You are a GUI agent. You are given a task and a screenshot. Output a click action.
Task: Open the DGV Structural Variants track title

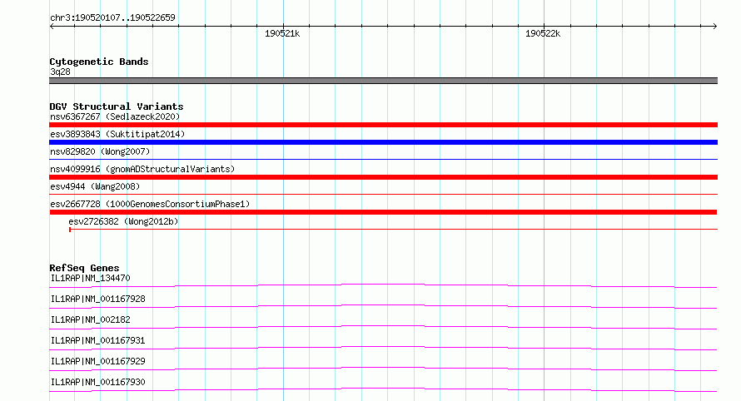tap(117, 106)
